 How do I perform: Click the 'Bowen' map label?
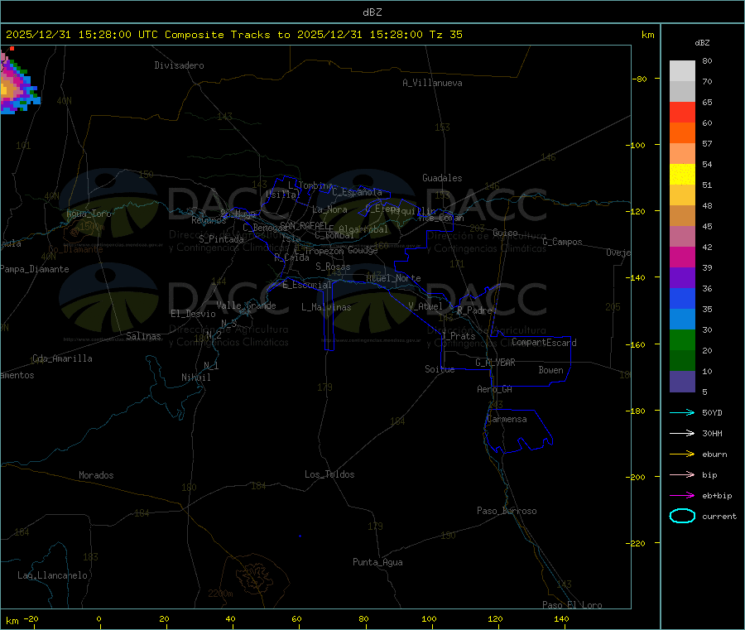551,369
